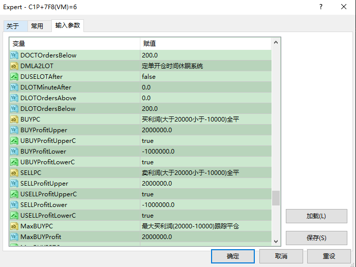
Task: Click the icon beside BUYProfitLower
Action: [x=14, y=151]
